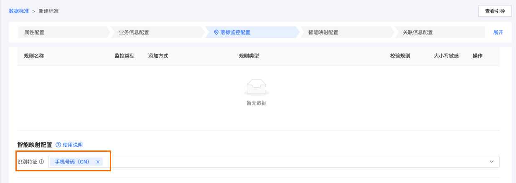Select the 落标监控配置 step
This screenshot has height=183, width=516.
(x=252, y=32)
